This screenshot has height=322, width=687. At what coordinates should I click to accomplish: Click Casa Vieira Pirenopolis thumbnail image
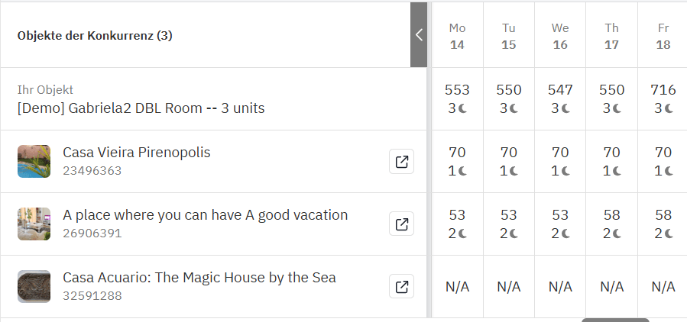[x=34, y=162]
